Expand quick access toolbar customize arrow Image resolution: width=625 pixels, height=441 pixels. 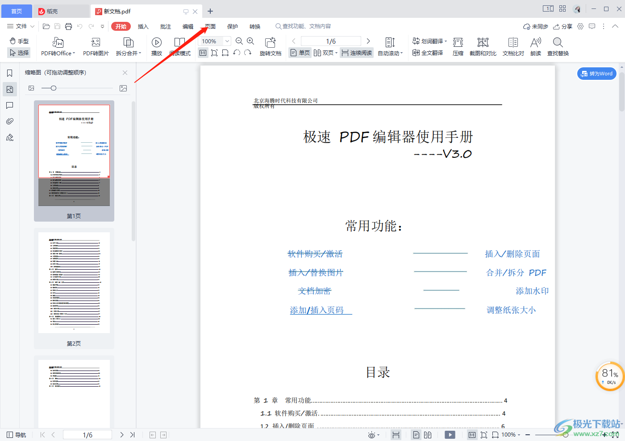tap(102, 26)
